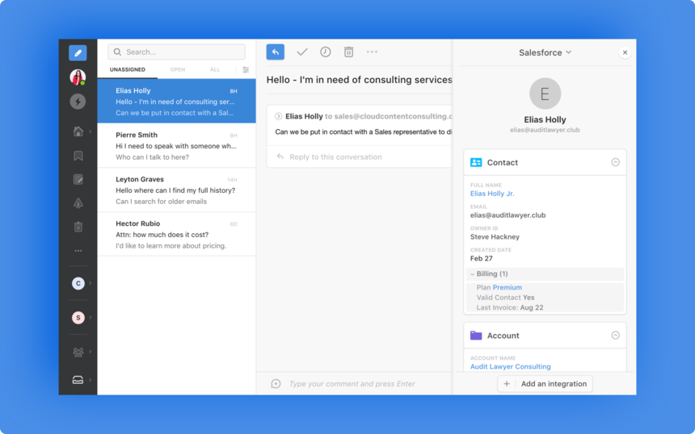Expand the S workspace chevron

91,317
